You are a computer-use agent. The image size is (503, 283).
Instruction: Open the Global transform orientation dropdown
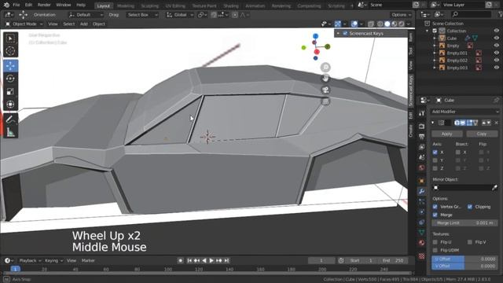[x=180, y=15]
